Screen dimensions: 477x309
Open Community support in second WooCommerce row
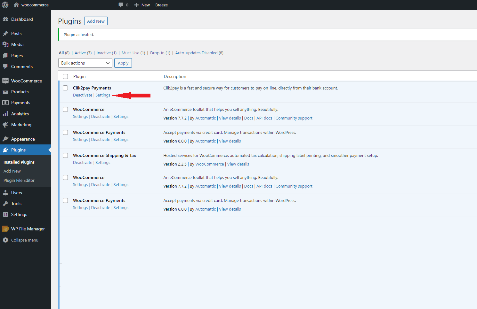click(294, 186)
